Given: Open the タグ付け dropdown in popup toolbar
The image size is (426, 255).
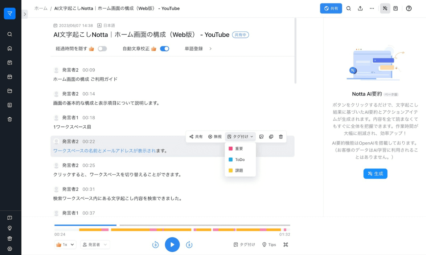Looking at the screenshot, I should click(x=240, y=137).
